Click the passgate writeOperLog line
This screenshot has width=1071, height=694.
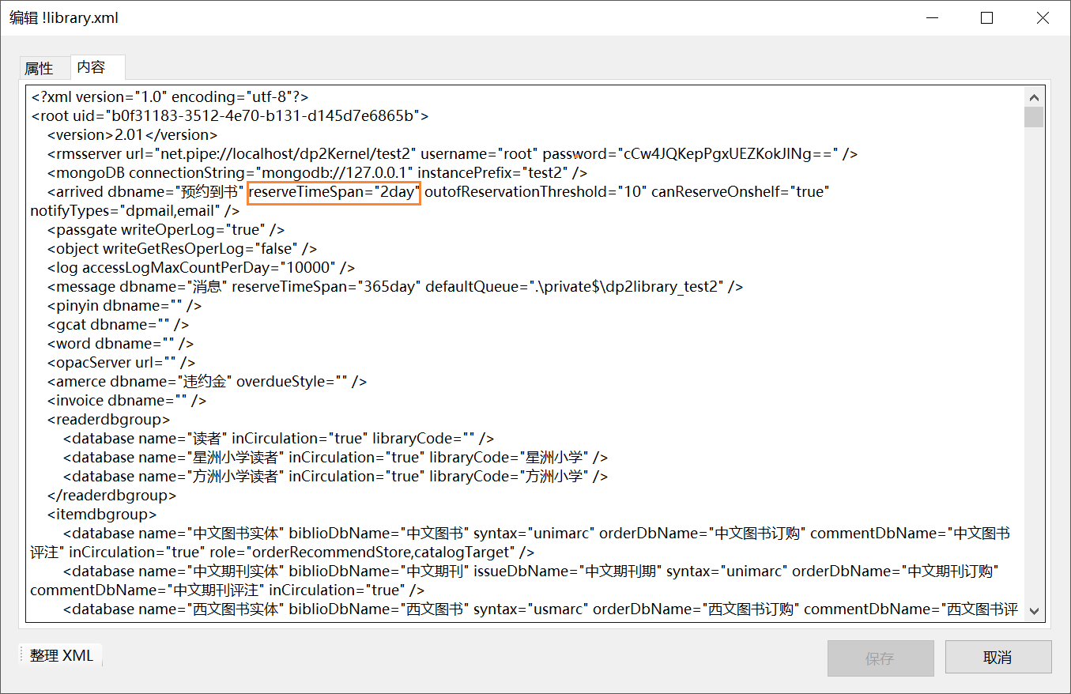[165, 229]
